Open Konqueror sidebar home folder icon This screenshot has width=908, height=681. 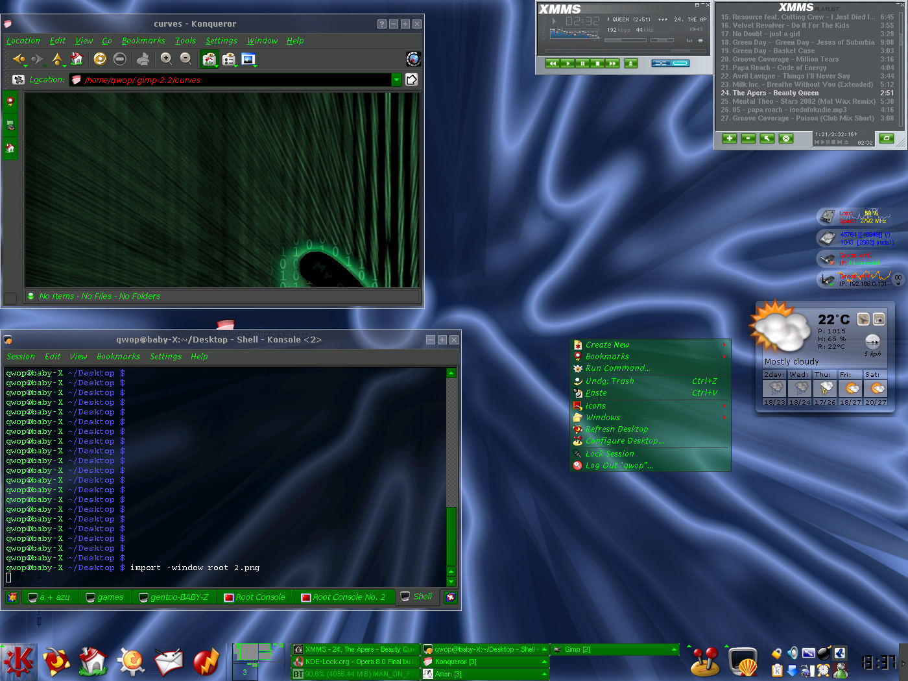(10, 148)
